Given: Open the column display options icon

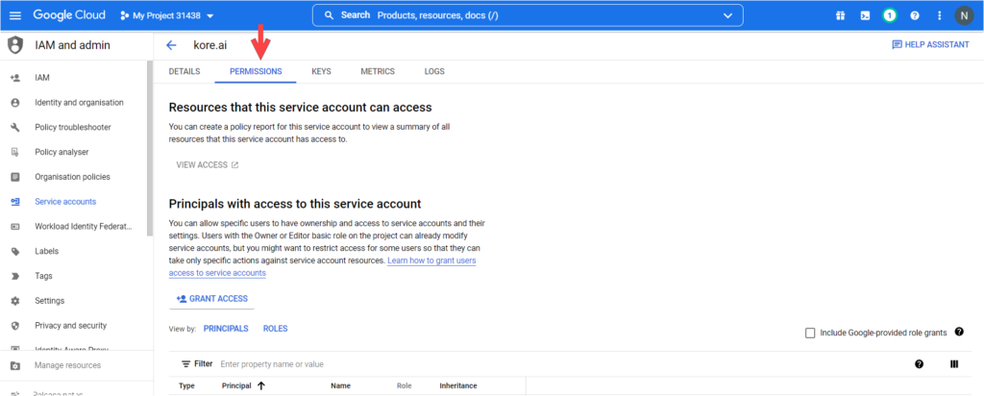Looking at the screenshot, I should 954,364.
